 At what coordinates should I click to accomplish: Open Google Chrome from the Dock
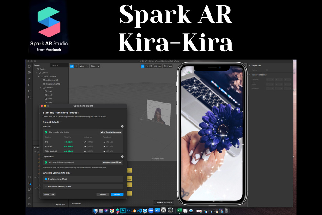pyautogui.click(x=112, y=211)
